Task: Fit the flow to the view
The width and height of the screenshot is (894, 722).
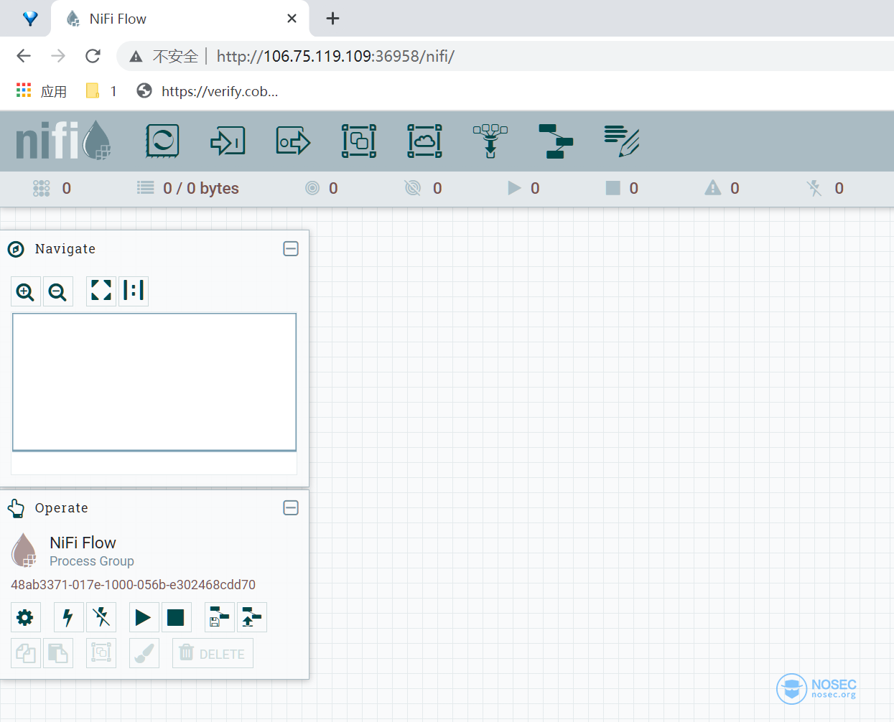Action: [x=101, y=291]
